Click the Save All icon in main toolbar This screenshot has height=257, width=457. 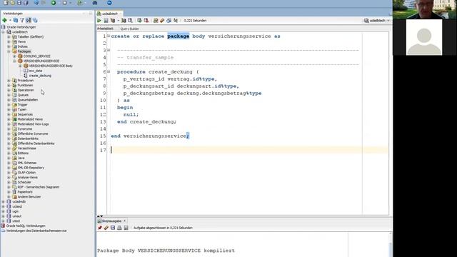click(x=26, y=3)
